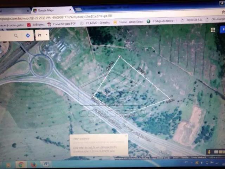Click the bottom measurement point by the avenue
Screen dimensions: 225x169
pyautogui.click(x=122, y=116)
